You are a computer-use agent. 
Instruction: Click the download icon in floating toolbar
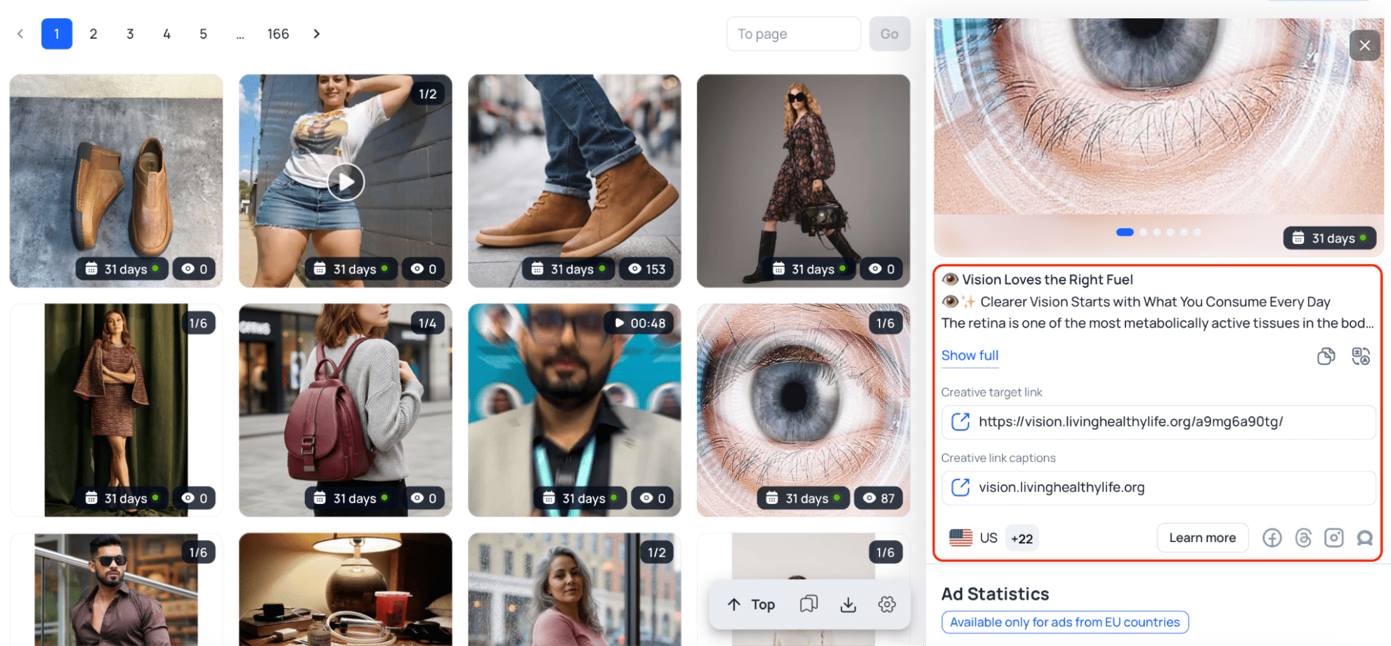click(x=848, y=605)
